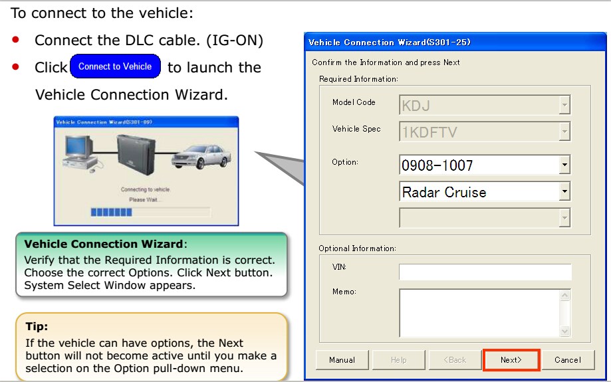611x382 pixels.
Task: Cancel the Vehicle Connection Wizard
Action: (x=567, y=360)
